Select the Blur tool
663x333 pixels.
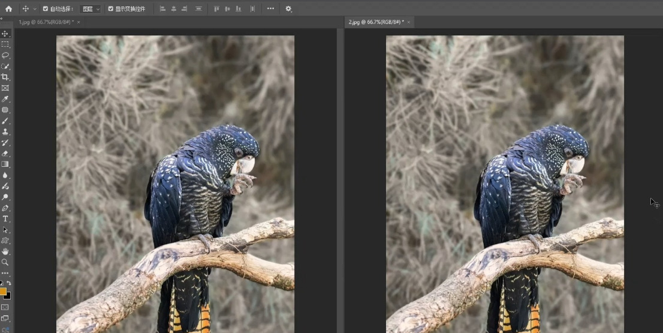pyautogui.click(x=5, y=175)
